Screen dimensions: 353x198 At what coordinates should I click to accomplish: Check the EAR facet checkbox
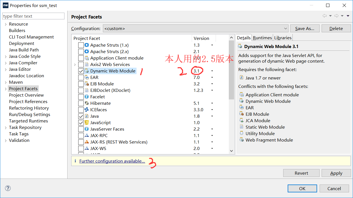click(81, 77)
